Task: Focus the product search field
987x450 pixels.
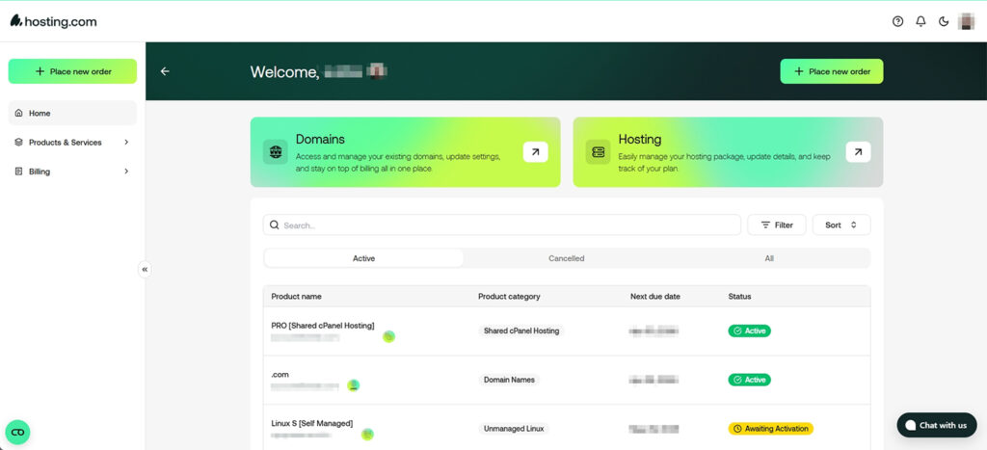Action: [501, 225]
